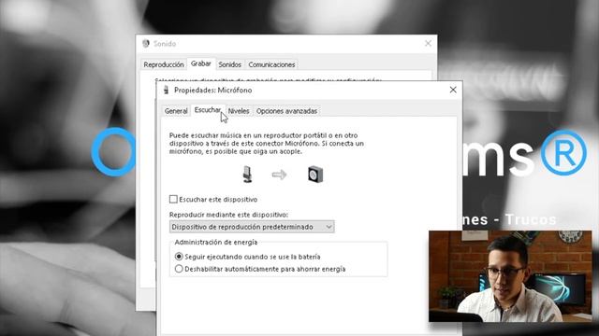This screenshot has width=599, height=336.
Task: Click the microphone icon in the Escuchar diagram
Action: pyautogui.click(x=247, y=175)
